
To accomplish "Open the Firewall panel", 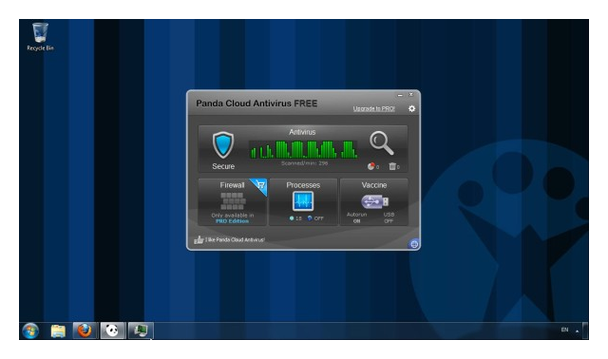I will 232,202.
